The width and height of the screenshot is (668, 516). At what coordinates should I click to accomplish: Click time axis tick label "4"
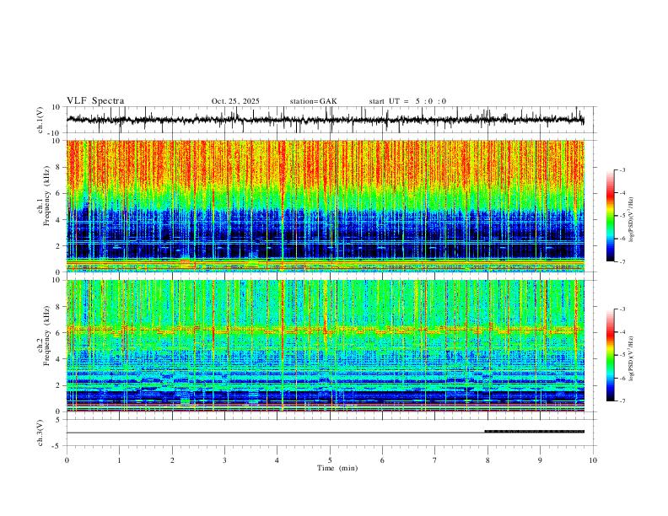pos(277,460)
